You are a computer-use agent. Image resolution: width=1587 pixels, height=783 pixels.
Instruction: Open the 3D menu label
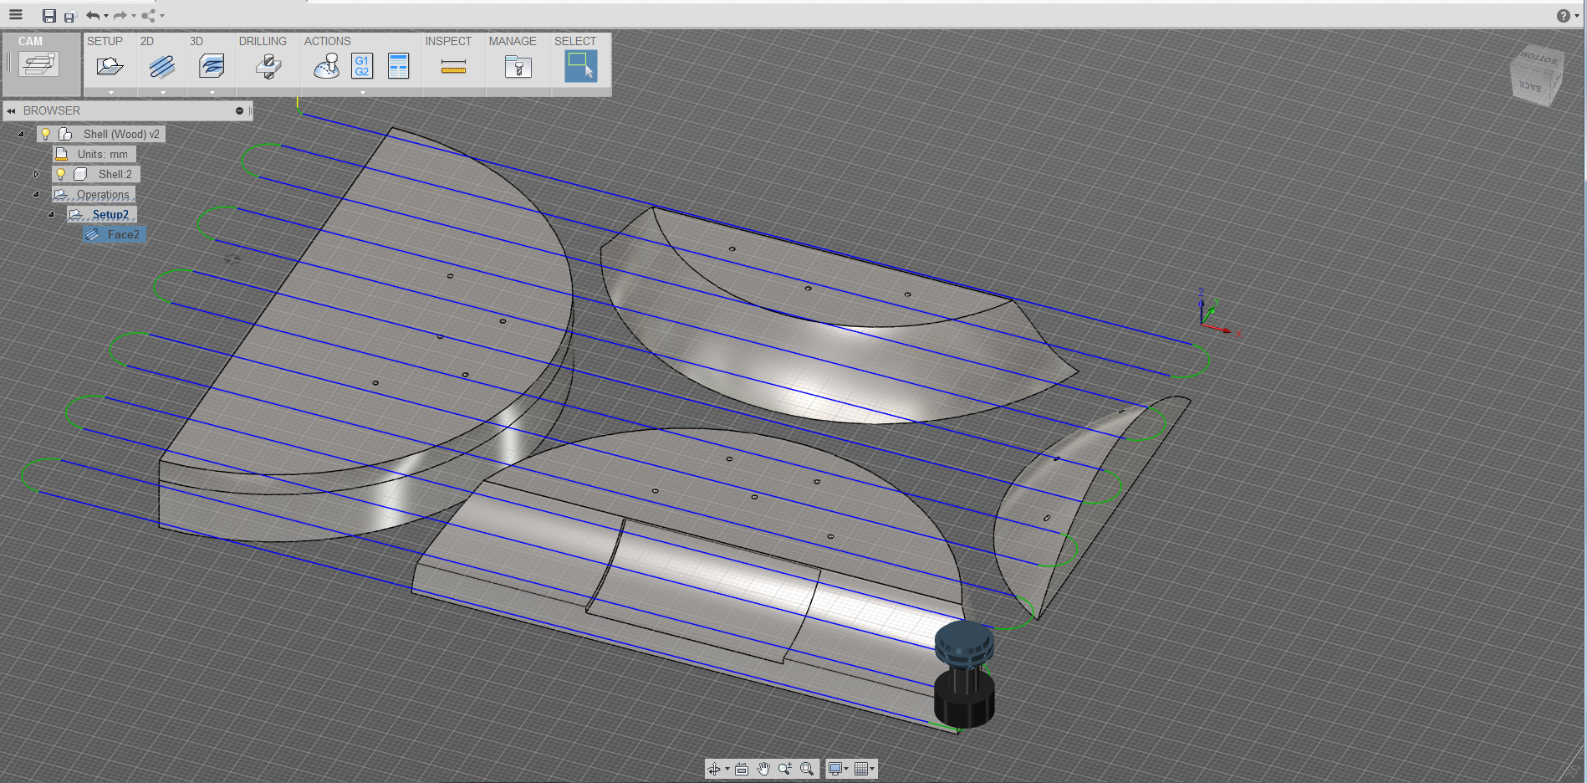tap(196, 41)
